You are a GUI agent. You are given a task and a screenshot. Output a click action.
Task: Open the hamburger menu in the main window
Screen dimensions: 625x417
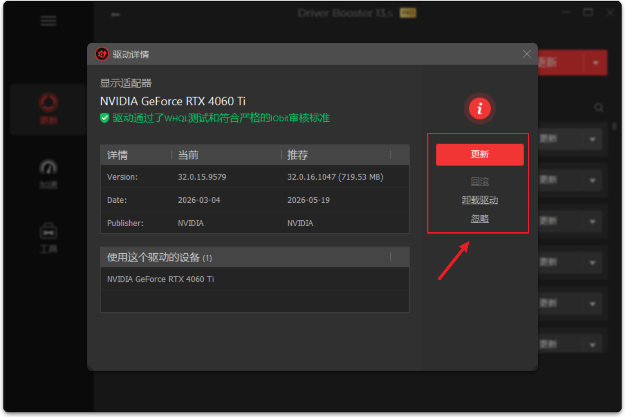coord(49,21)
